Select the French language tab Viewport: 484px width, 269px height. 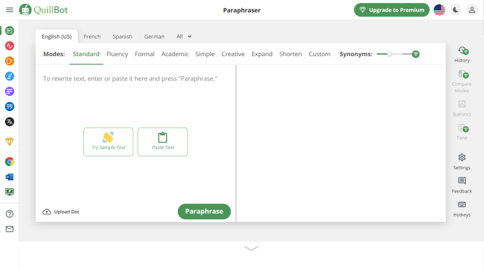[x=92, y=37]
